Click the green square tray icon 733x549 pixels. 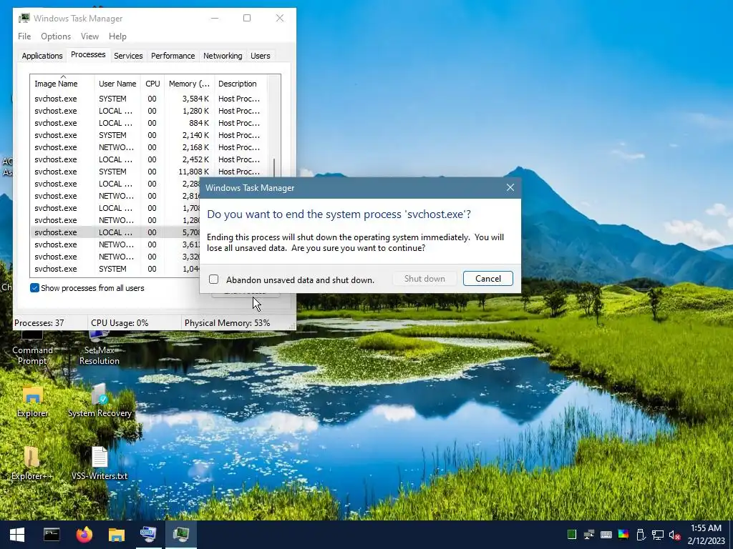click(572, 535)
